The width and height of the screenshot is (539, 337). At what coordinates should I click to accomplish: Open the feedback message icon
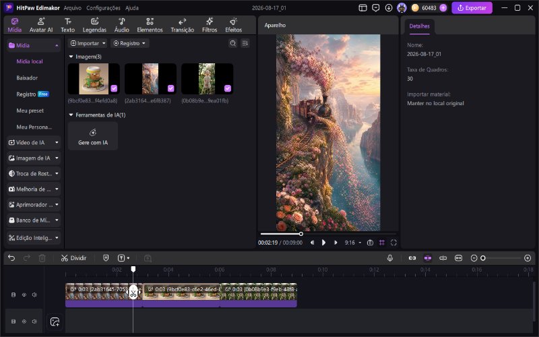click(376, 7)
